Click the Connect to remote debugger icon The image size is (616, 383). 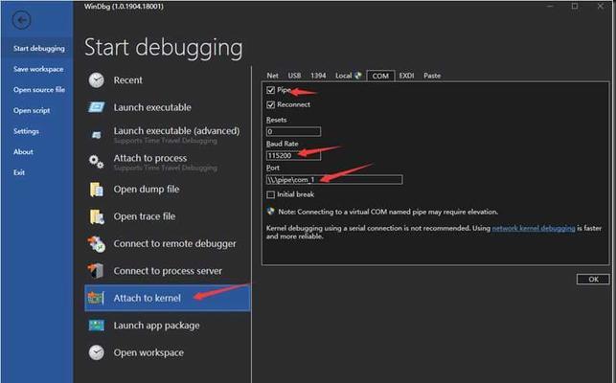pos(97,243)
